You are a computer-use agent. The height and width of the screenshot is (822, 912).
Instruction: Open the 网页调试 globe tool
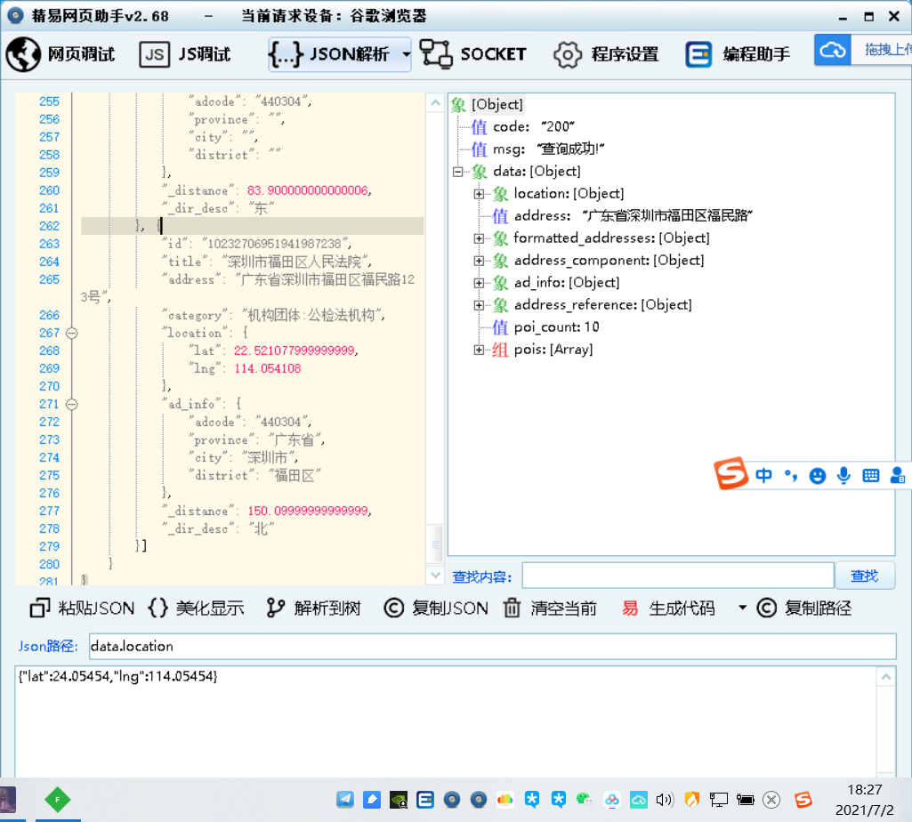click(x=61, y=54)
